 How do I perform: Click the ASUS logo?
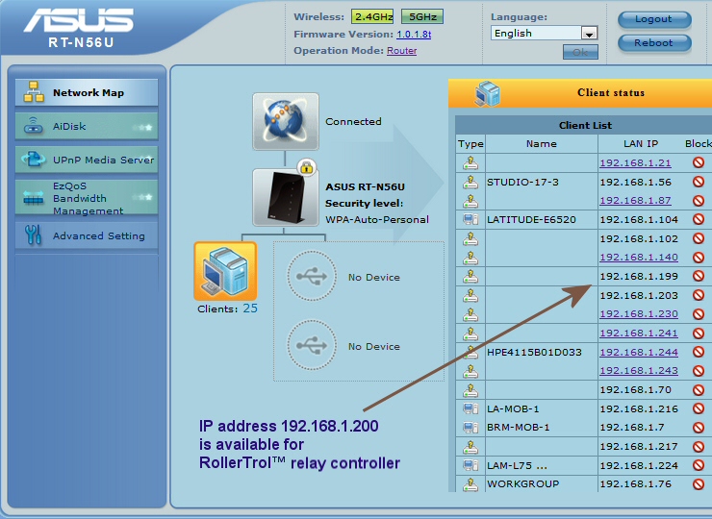click(x=79, y=21)
